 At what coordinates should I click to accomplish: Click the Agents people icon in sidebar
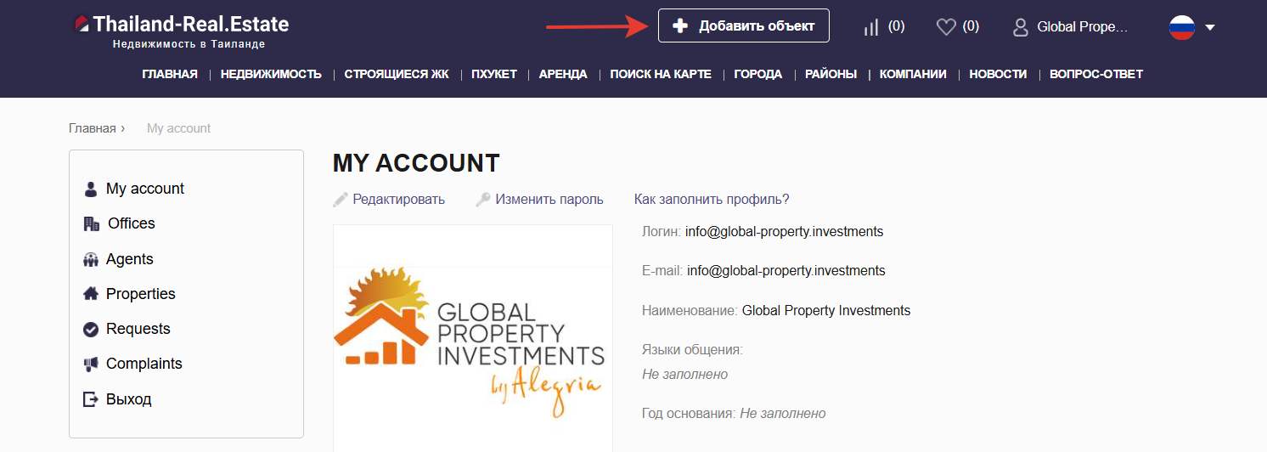pyautogui.click(x=91, y=260)
